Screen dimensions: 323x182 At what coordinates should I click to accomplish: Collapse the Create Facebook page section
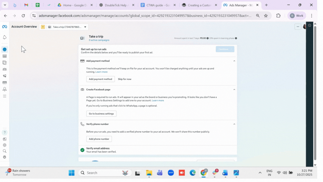[234, 90]
